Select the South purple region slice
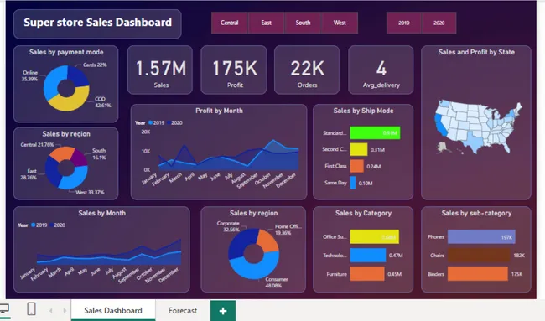Image resolution: width=545 pixels, height=321 pixels. click(x=80, y=158)
